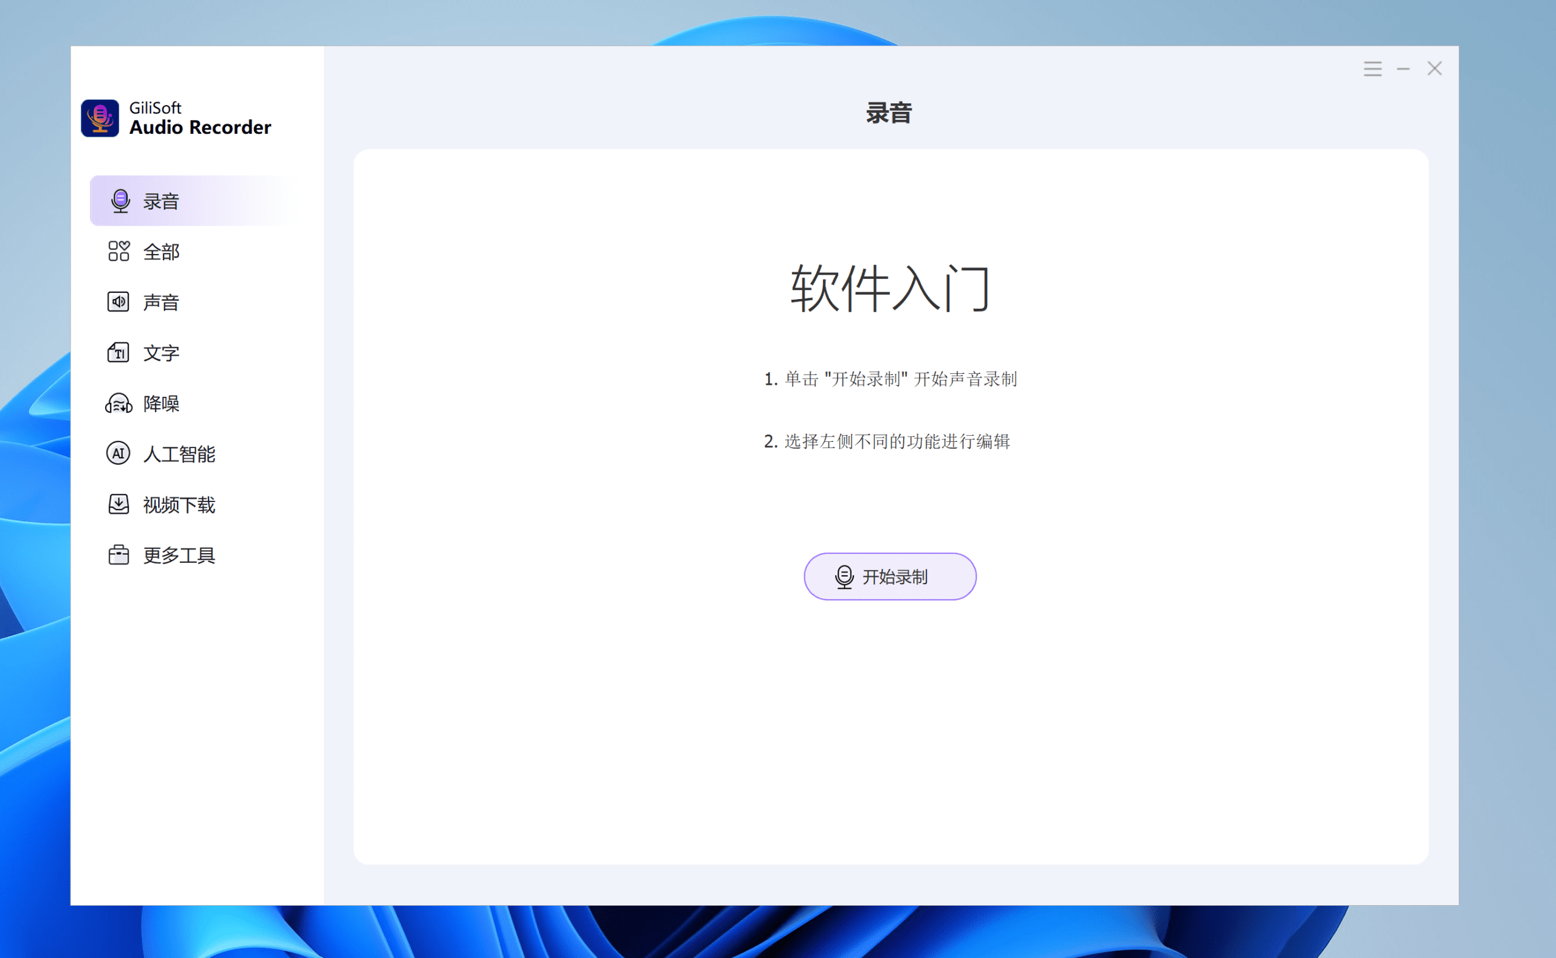Open the 全部 section label
Screen dimensions: 1556x958
point(161,252)
